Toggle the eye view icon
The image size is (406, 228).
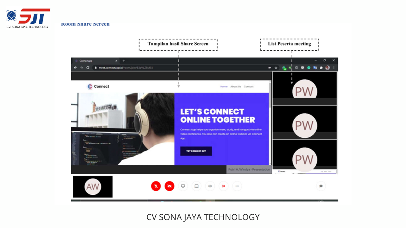pos(210,186)
